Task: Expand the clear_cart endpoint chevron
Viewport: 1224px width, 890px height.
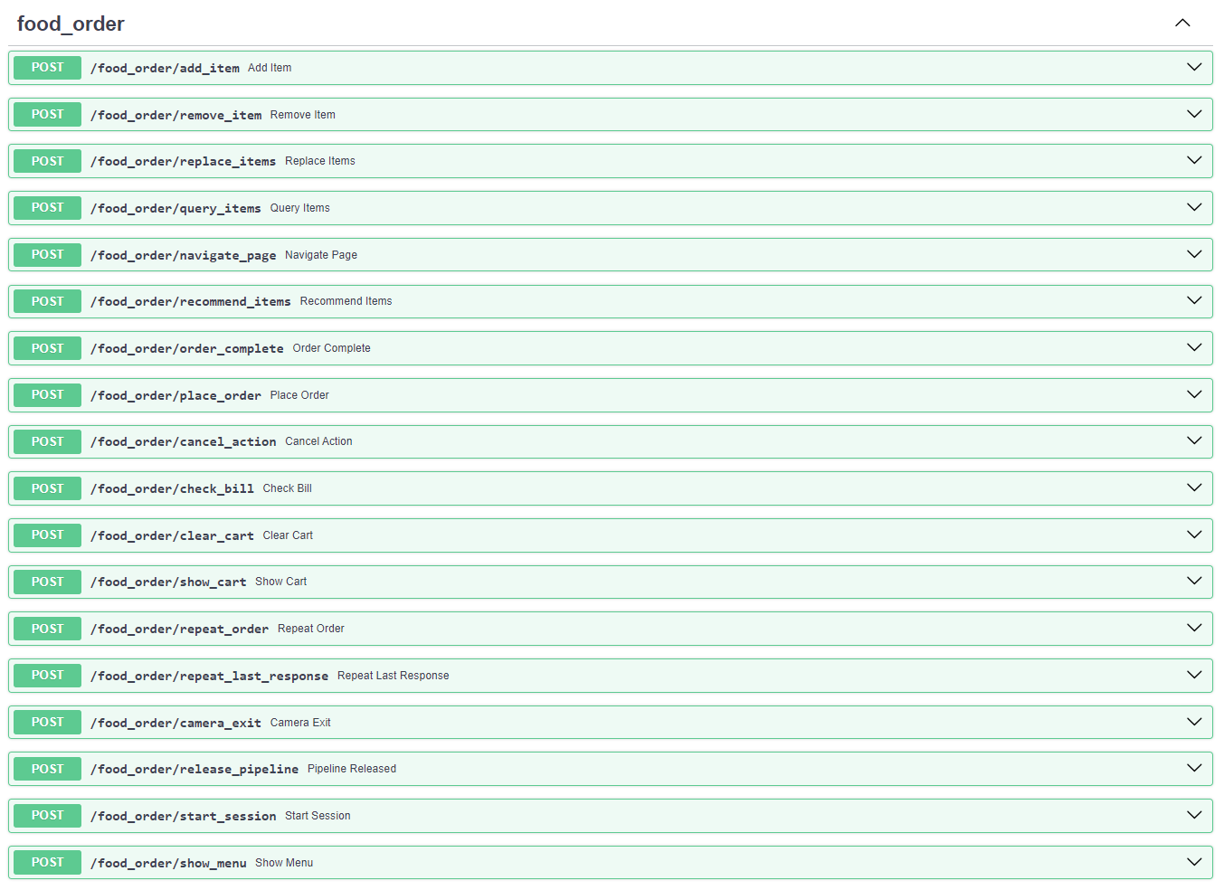Action: point(1194,535)
